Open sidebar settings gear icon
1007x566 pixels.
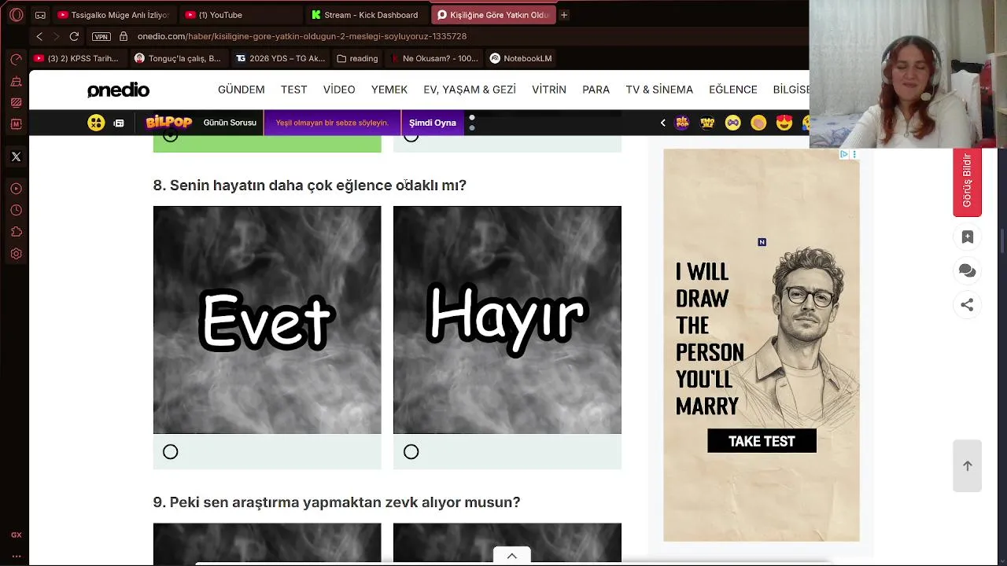(x=16, y=254)
